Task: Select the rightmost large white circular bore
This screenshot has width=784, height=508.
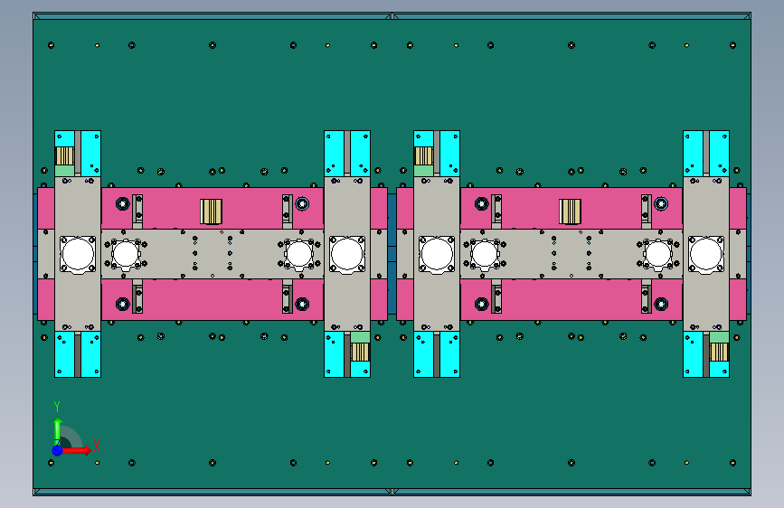Action: tap(706, 254)
